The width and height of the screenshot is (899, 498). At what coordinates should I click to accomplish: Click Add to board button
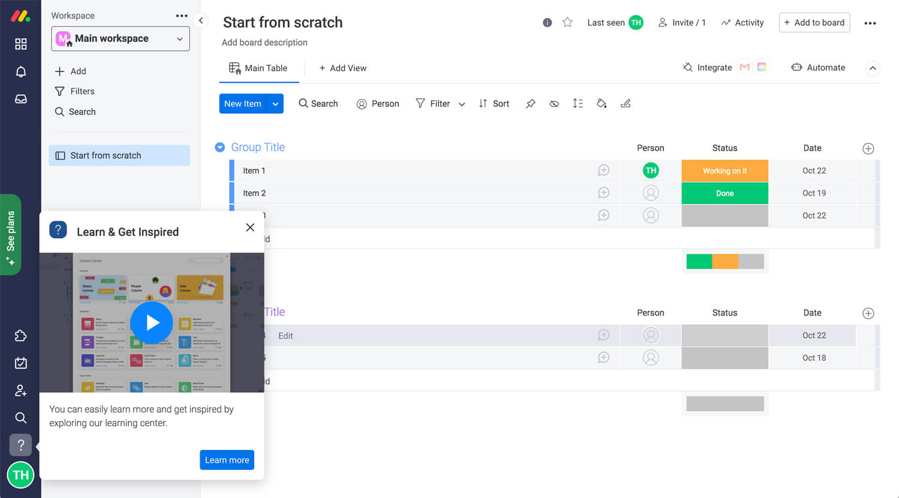point(814,23)
